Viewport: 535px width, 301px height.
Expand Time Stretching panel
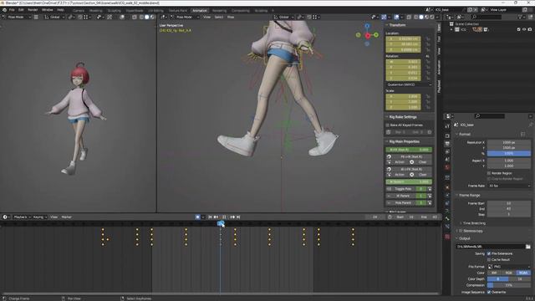[x=474, y=223]
